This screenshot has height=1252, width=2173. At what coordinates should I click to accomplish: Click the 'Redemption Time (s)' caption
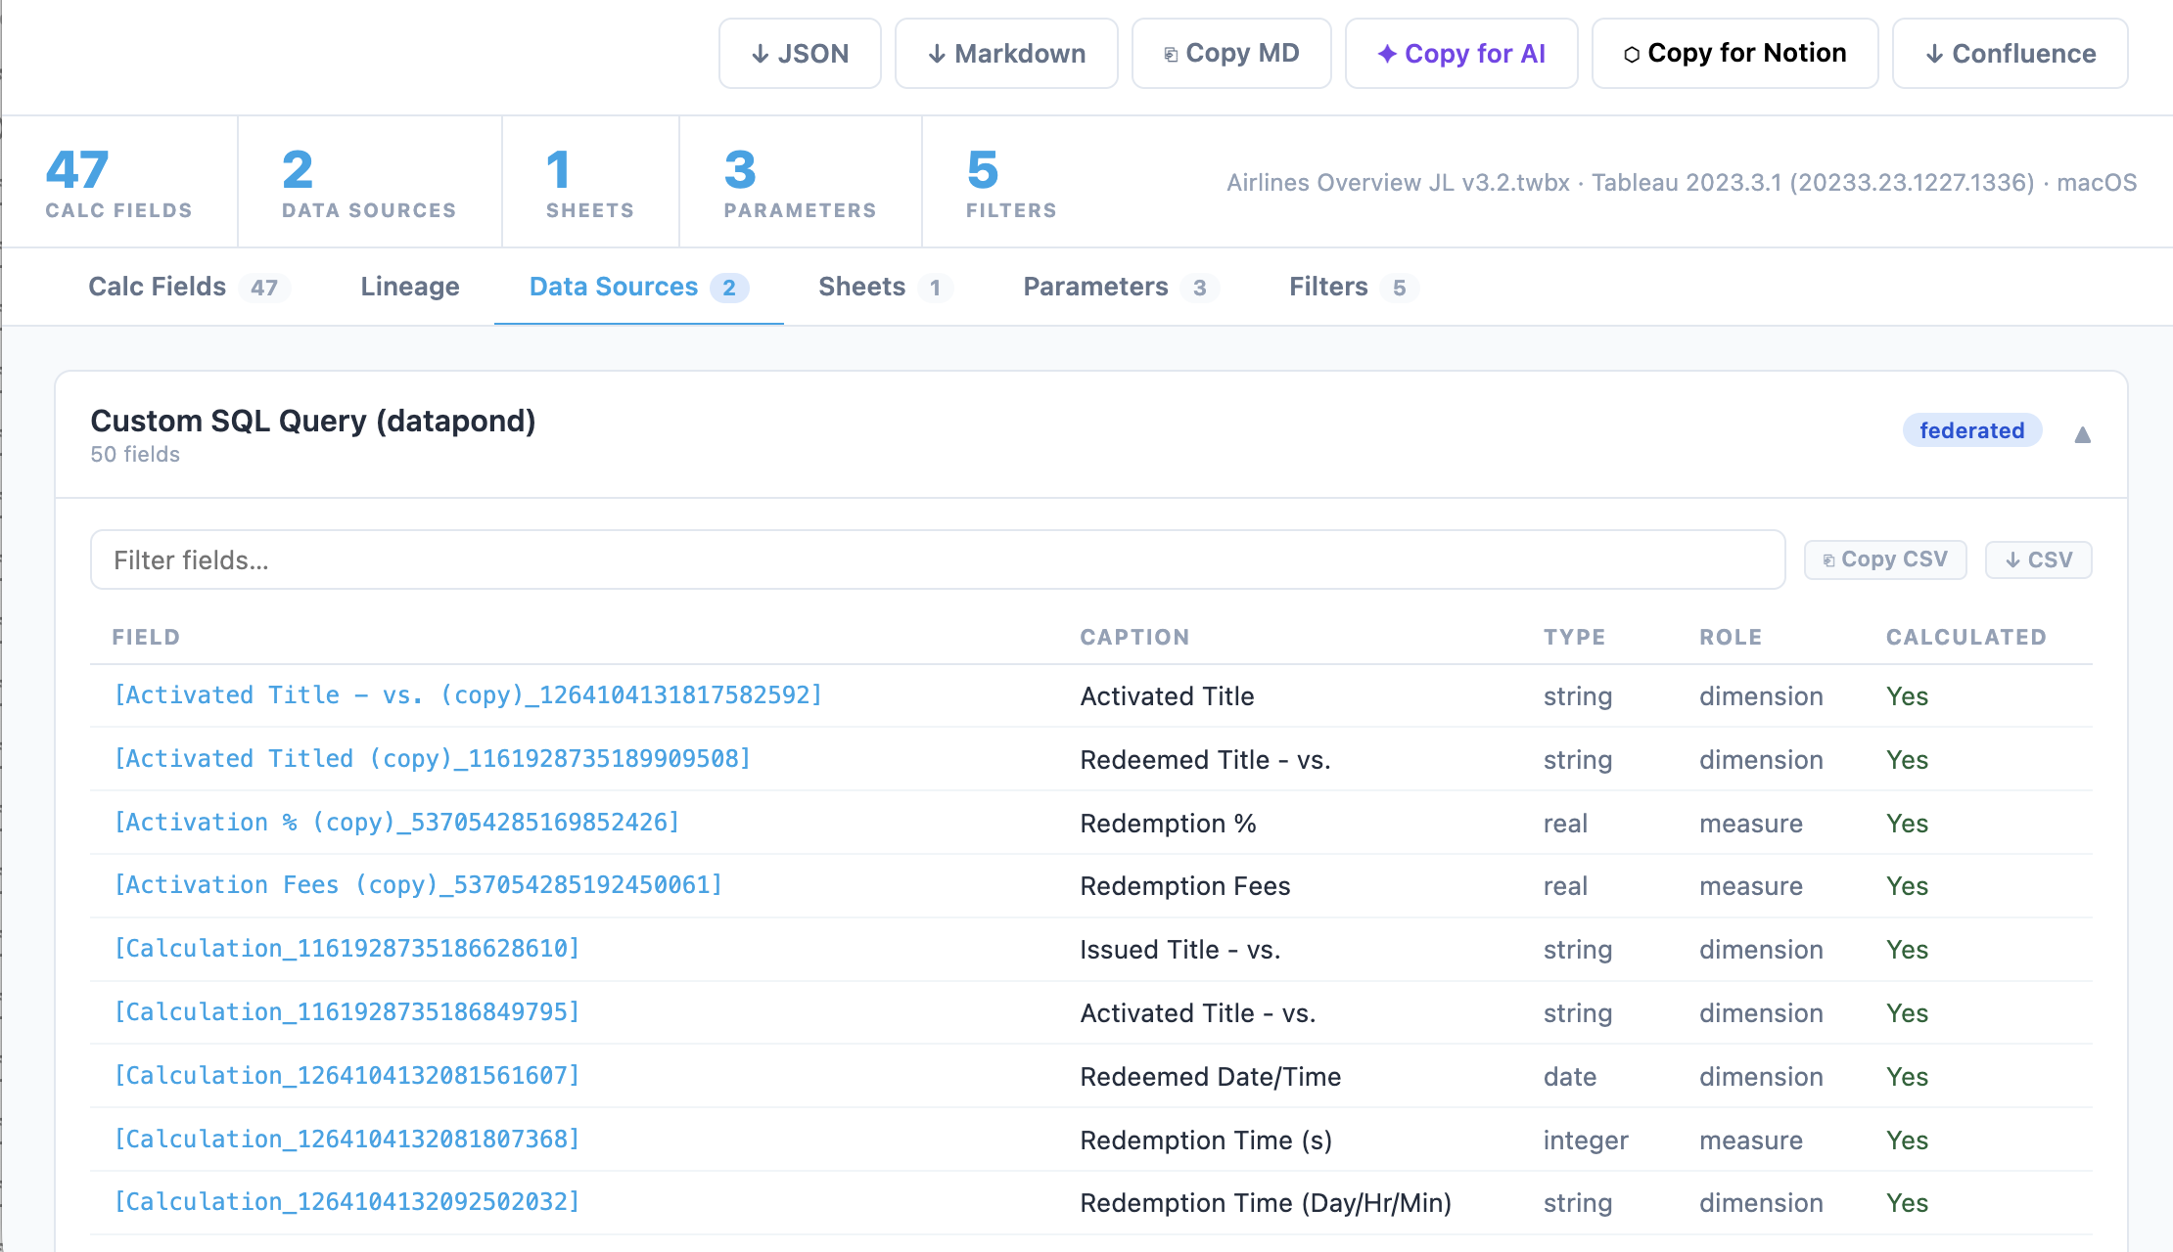(x=1206, y=1140)
